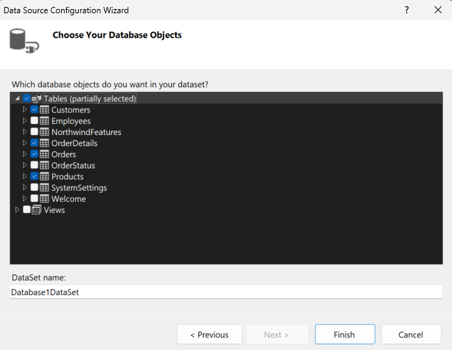Image resolution: width=452 pixels, height=350 pixels.
Task: Click the Finish button
Action: (x=344, y=335)
